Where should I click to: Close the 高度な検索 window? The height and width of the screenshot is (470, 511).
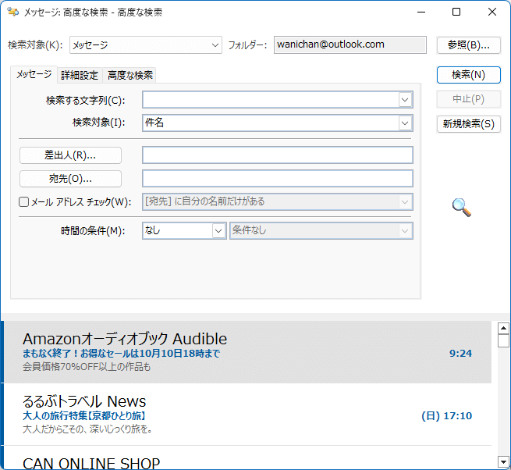pyautogui.click(x=492, y=12)
